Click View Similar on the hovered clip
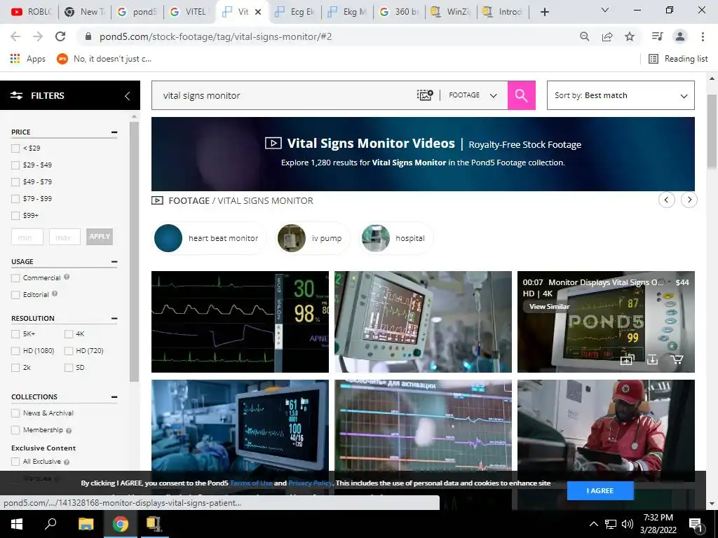The height and width of the screenshot is (538, 718). pyautogui.click(x=550, y=307)
